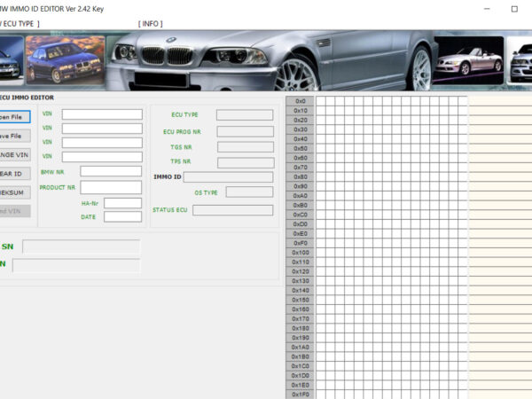Screen dimensions: 532x399
Task: Select hex row header 0xB0
Action: [300, 206]
